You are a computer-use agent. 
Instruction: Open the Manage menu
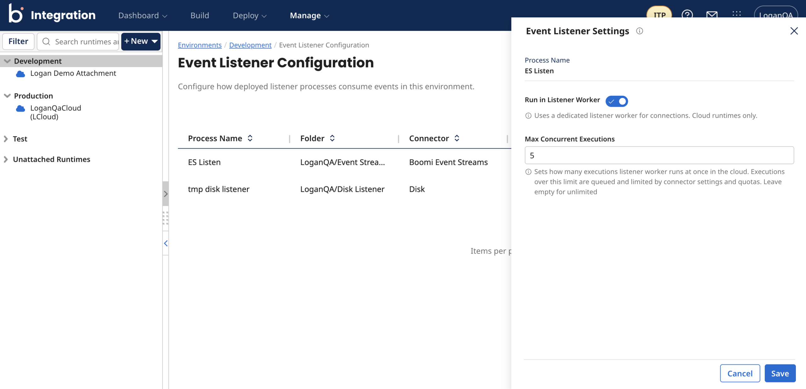pyautogui.click(x=309, y=15)
